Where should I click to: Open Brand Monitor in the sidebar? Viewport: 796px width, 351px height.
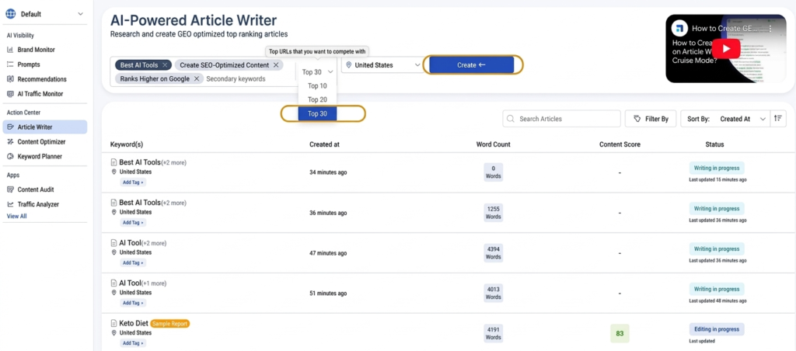(36, 50)
